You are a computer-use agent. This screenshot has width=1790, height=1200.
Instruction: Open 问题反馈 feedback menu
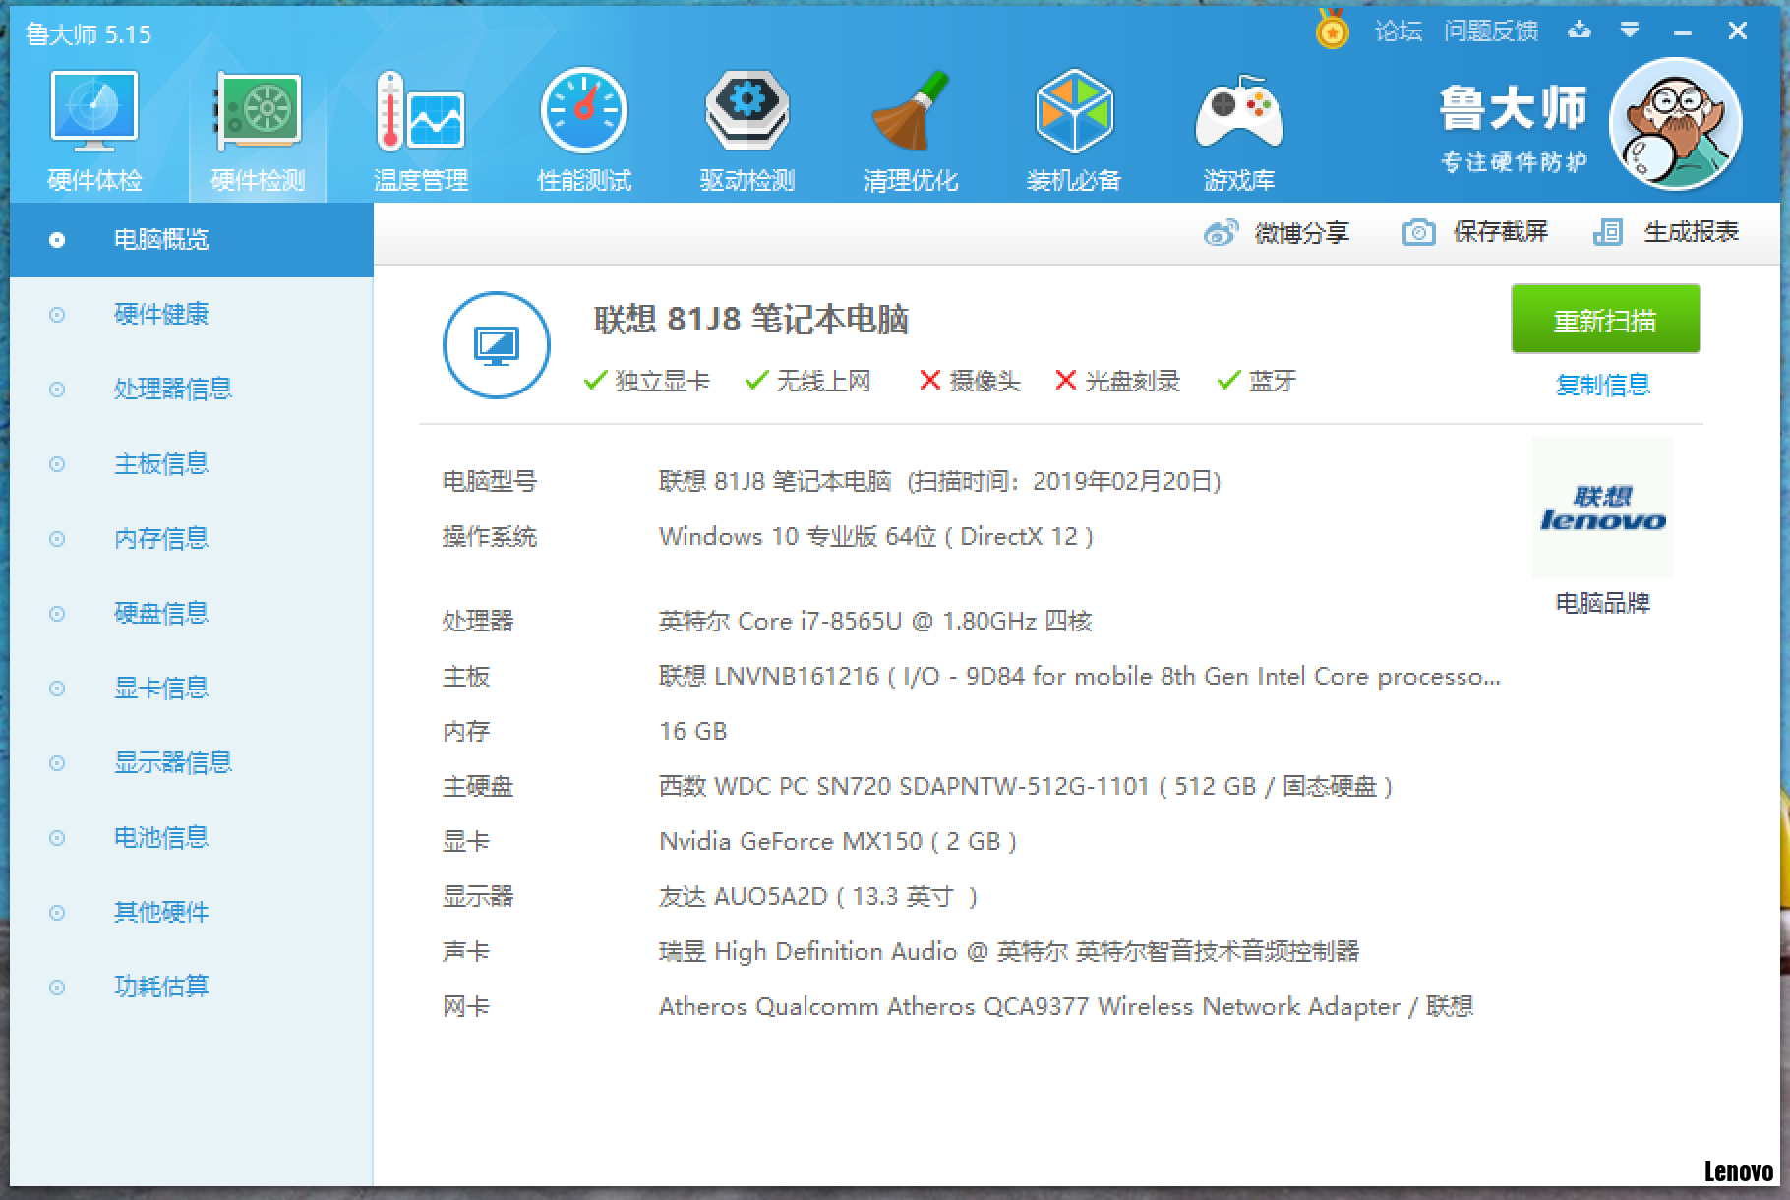pos(1491,30)
